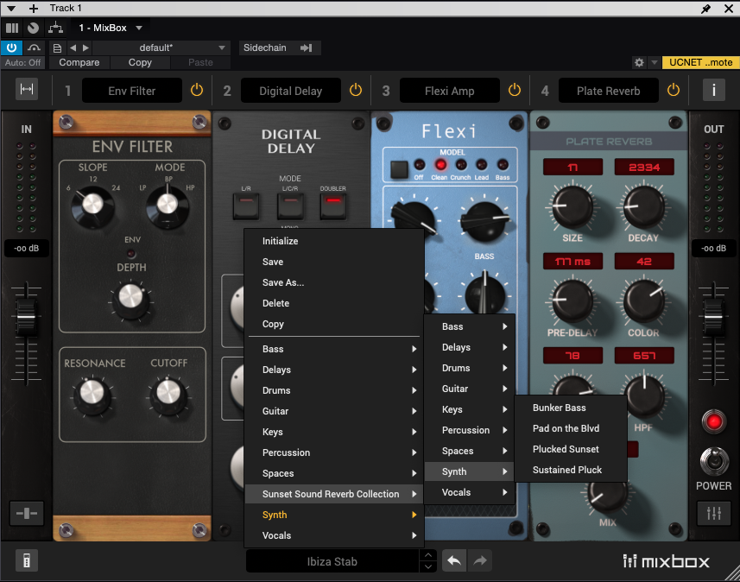Expand Percussion in the Sunset submenu
The height and width of the screenshot is (582, 740).
pyautogui.click(x=470, y=430)
